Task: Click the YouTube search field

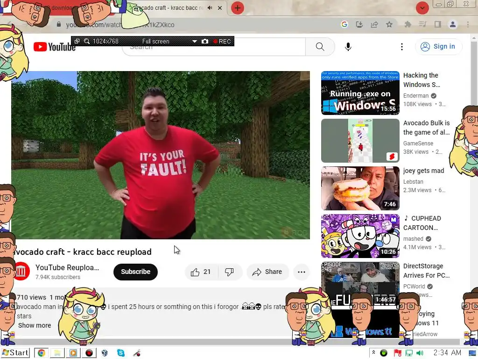Action: 214,47
